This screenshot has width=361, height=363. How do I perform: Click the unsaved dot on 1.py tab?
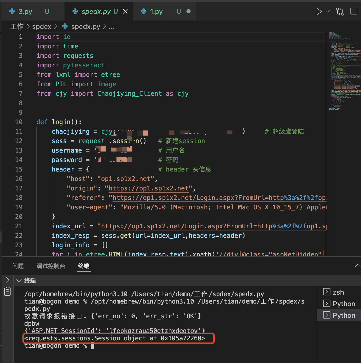click(188, 11)
